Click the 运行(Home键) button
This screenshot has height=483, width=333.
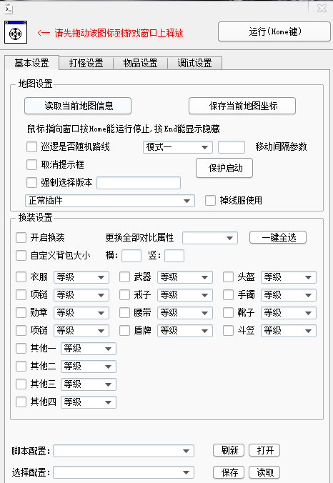274,31
